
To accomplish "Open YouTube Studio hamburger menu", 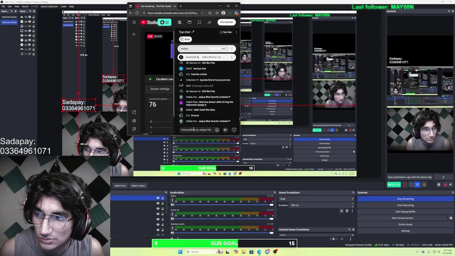I will coord(134,22).
